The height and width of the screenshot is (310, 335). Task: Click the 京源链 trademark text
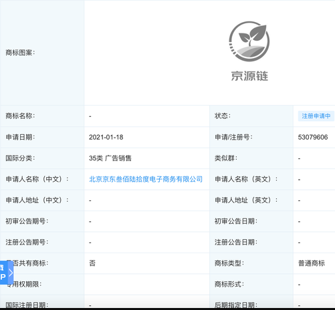(249, 76)
